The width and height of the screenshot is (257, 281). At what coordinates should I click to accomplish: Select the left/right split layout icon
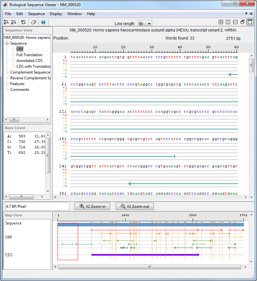tap(228, 22)
